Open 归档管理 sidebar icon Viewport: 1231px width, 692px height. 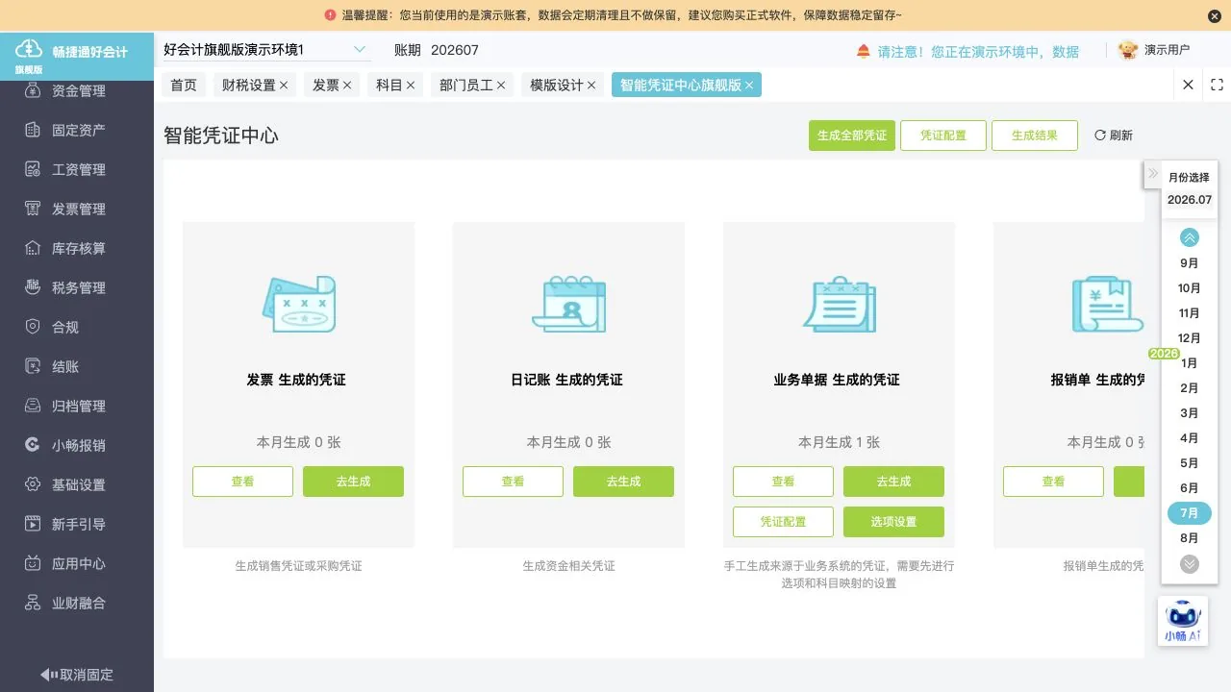point(32,406)
